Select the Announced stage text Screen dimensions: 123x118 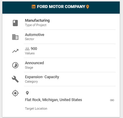click(x=34, y=63)
